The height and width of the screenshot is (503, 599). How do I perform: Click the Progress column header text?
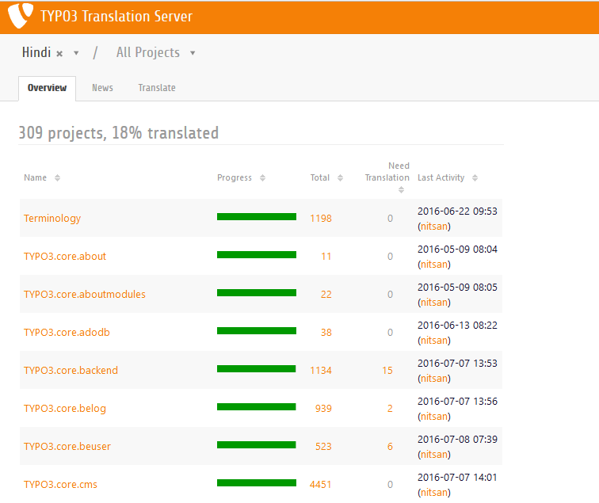click(235, 177)
